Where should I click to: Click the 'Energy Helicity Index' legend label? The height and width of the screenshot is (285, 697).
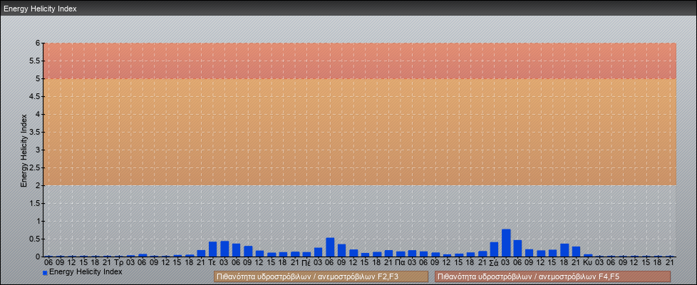point(86,271)
